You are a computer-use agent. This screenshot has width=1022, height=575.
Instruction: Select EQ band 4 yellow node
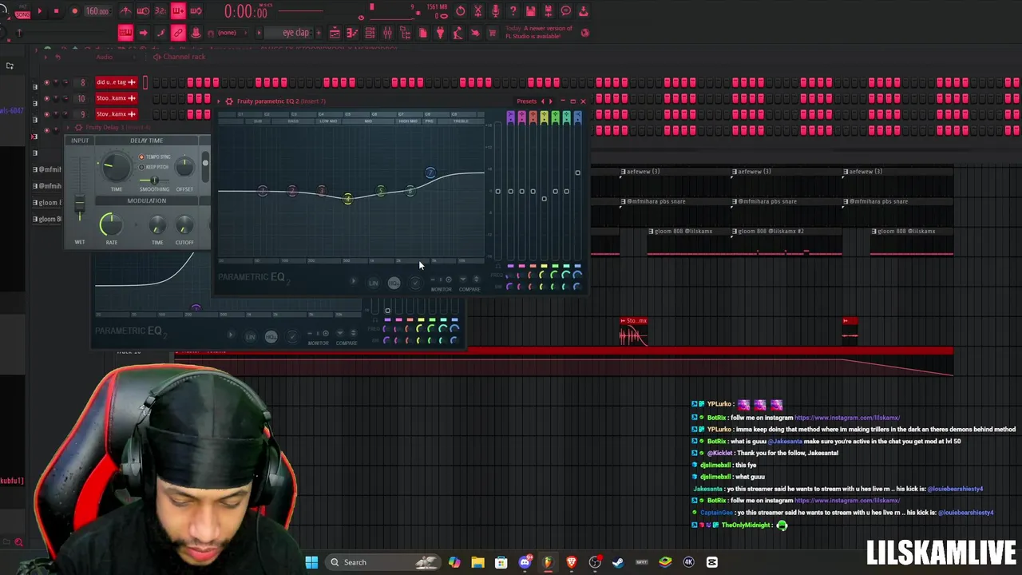pyautogui.click(x=347, y=198)
